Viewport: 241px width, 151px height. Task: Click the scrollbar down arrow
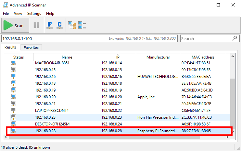(x=233, y=138)
